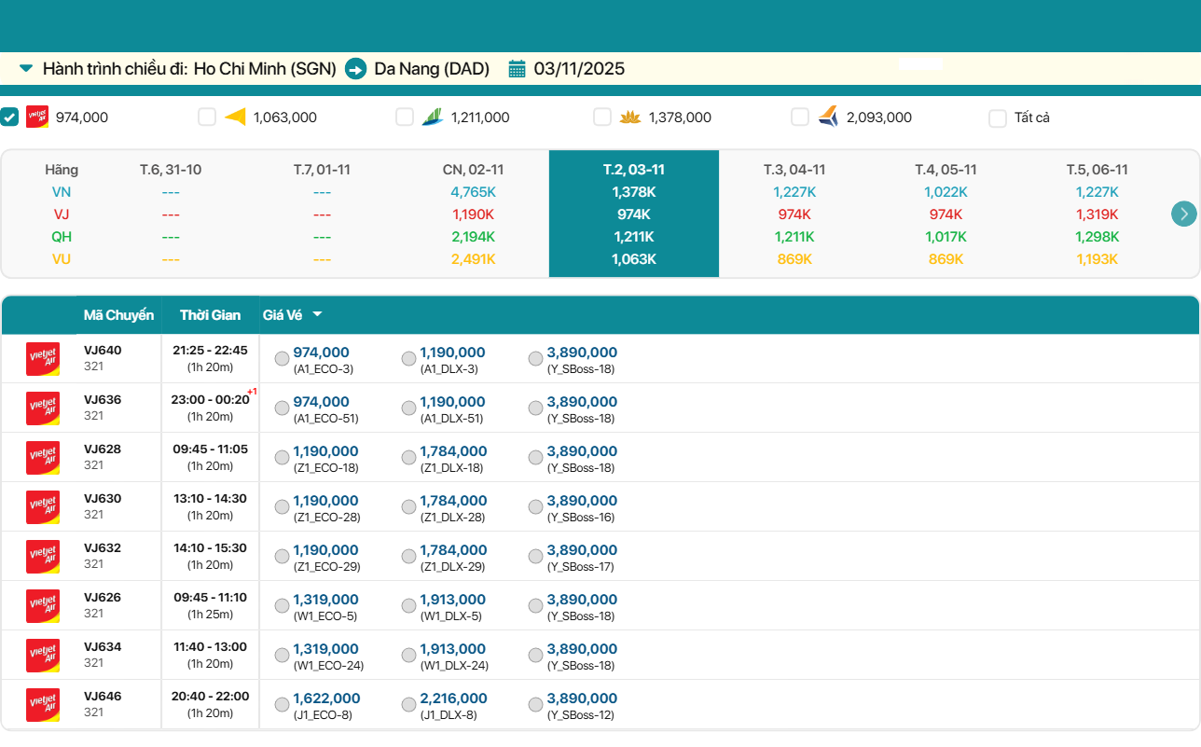The height and width of the screenshot is (747, 1201).
Task: Click the Thời Gian column header
Action: pyautogui.click(x=210, y=315)
